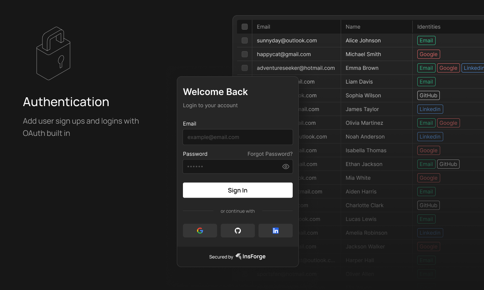Viewport: 484px width, 290px height.
Task: Click the email address input field
Action: tap(237, 137)
